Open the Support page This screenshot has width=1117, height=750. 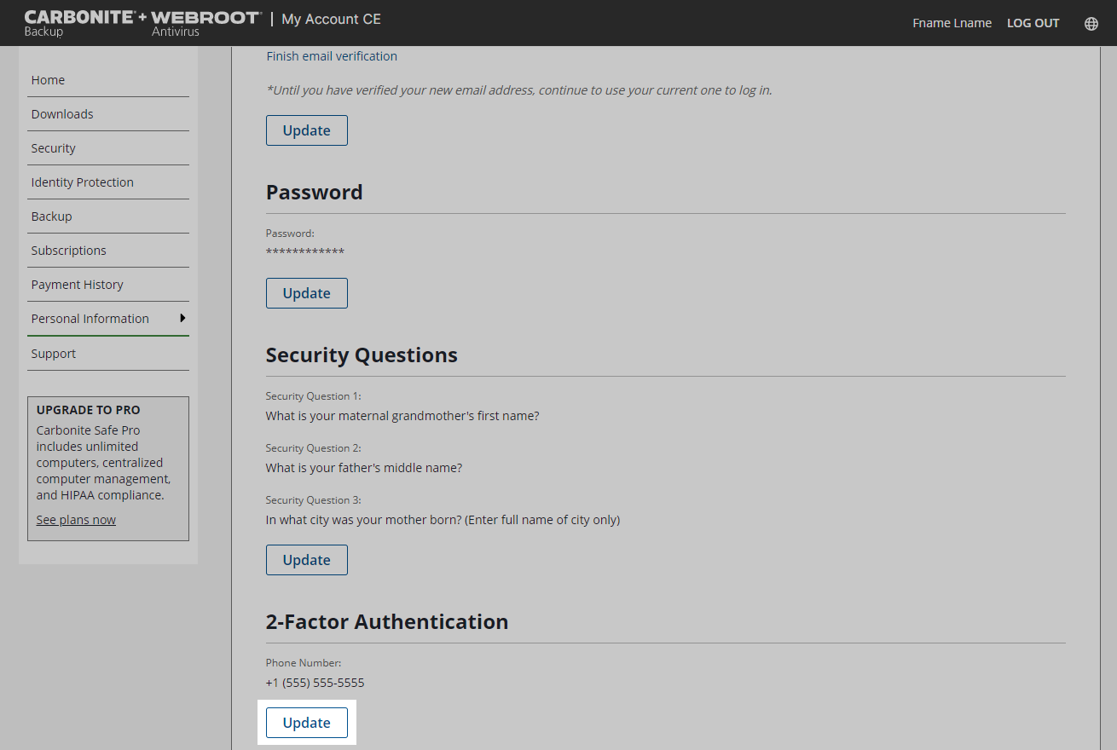click(54, 354)
